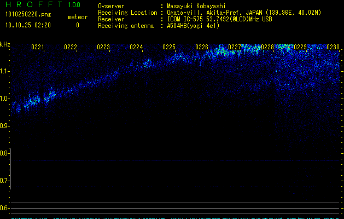Image resolution: width=344 pixels, height=219 pixels.
Task: Click the 0.7 frequency axis label
Action: click(x=4, y=181)
